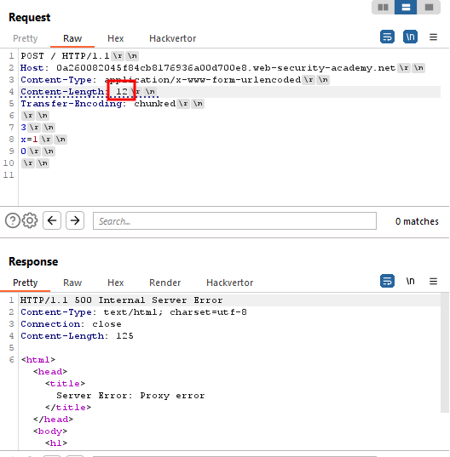The width and height of the screenshot is (450, 457).
Task: Click the 'Connection: close' response header
Action: (x=71, y=323)
